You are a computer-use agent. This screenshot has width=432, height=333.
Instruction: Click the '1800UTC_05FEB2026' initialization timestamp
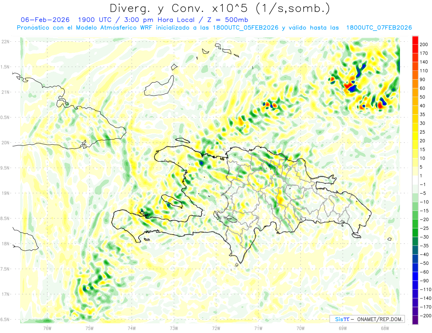click(245, 28)
